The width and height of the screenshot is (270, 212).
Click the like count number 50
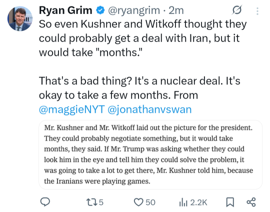[x=150, y=202]
